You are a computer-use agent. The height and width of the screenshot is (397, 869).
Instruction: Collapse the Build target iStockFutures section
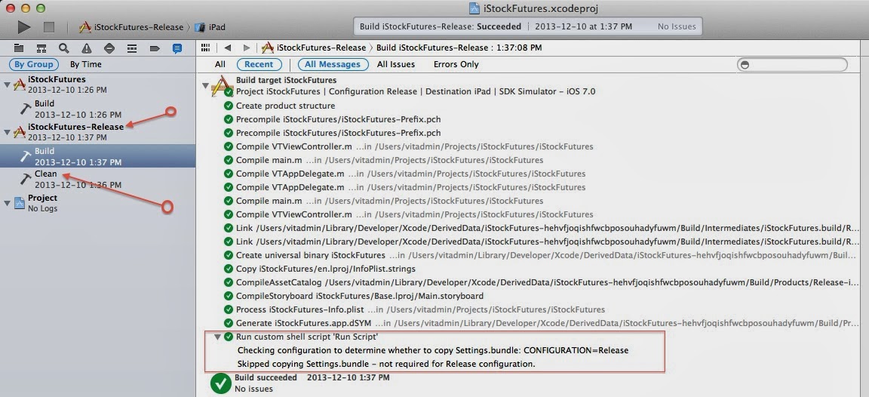click(x=206, y=86)
